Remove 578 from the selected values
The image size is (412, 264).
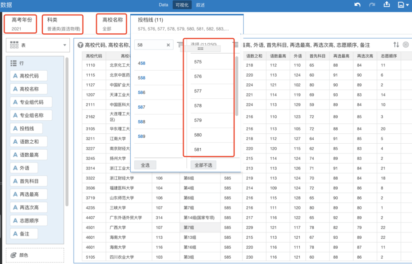(x=212, y=105)
